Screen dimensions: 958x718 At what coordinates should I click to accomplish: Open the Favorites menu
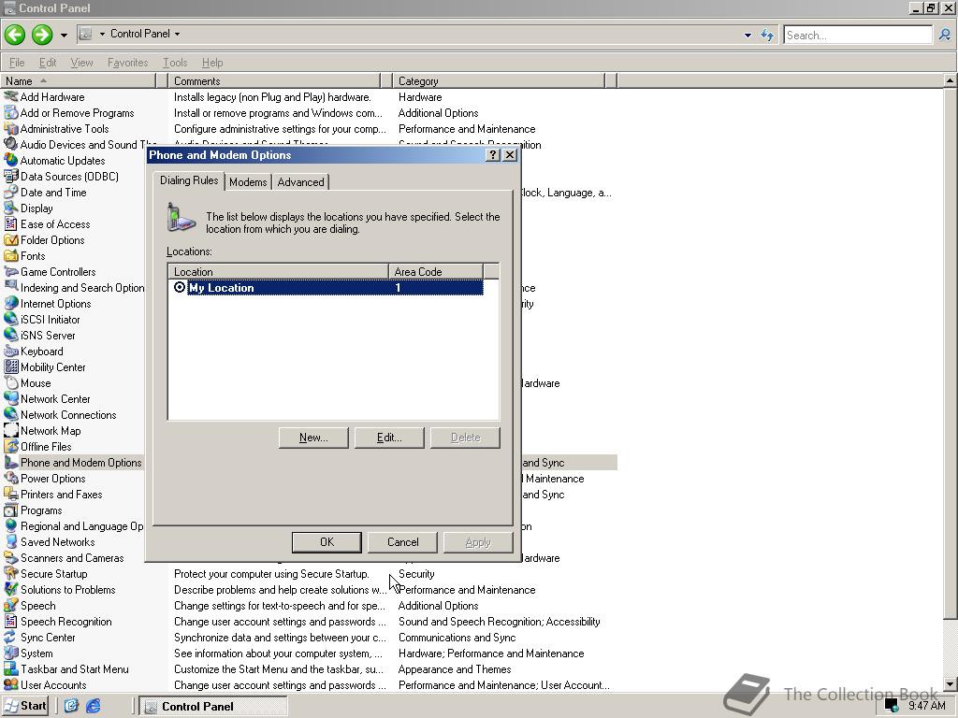(127, 63)
